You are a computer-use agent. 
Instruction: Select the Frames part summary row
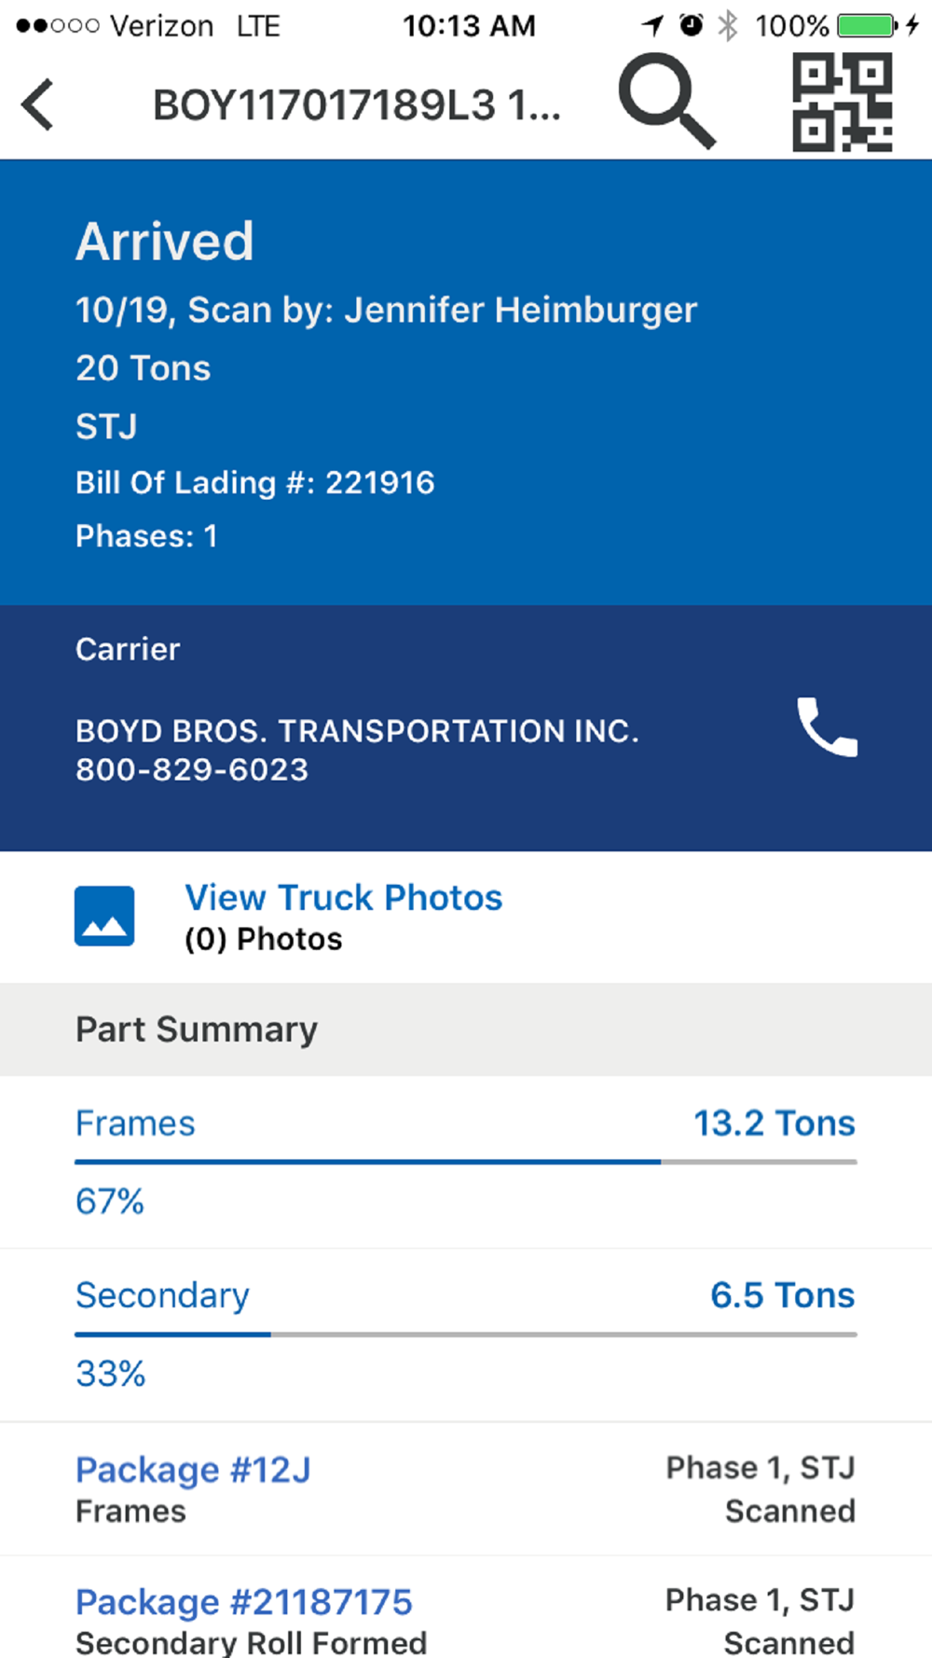[466, 1163]
